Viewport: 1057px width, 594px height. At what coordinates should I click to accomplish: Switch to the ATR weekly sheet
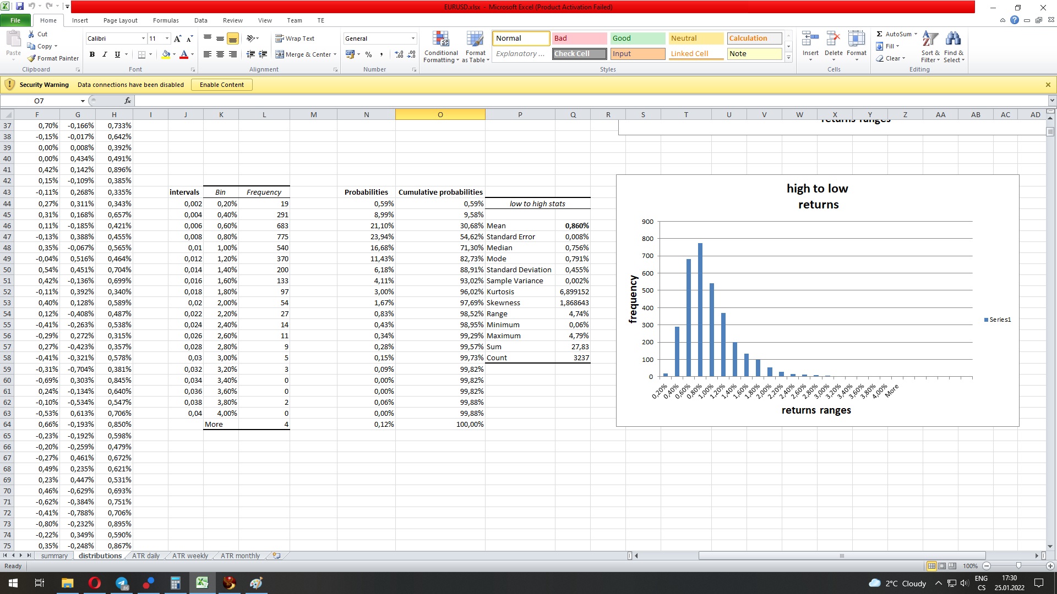pyautogui.click(x=190, y=556)
